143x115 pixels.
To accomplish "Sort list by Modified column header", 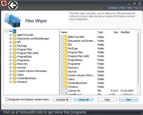I will pos(127,32).
